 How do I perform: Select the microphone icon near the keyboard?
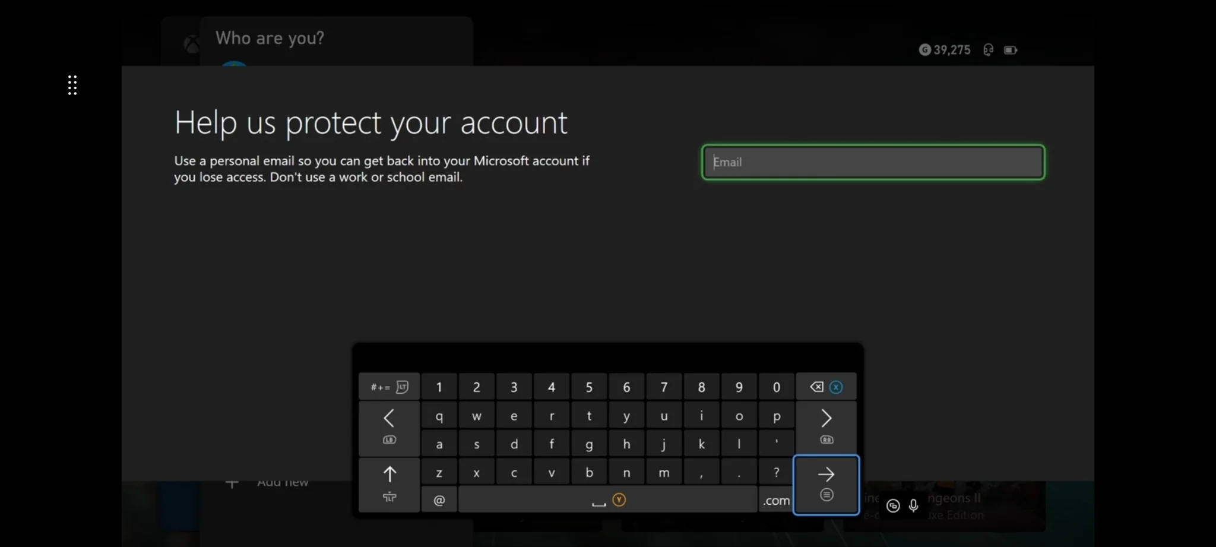[x=914, y=505]
